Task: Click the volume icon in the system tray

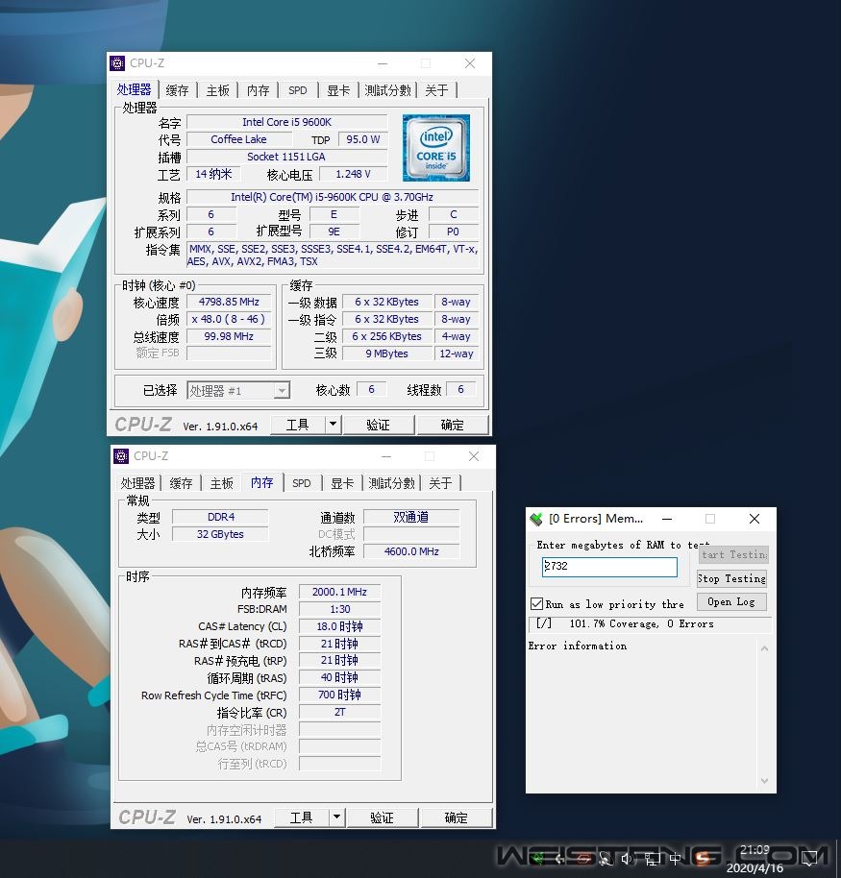Action: 627,858
